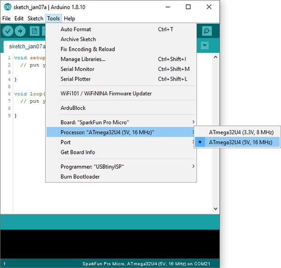Click Manage Libraries... menu entry
This screenshot has height=268, width=281.
pyautogui.click(x=83, y=59)
